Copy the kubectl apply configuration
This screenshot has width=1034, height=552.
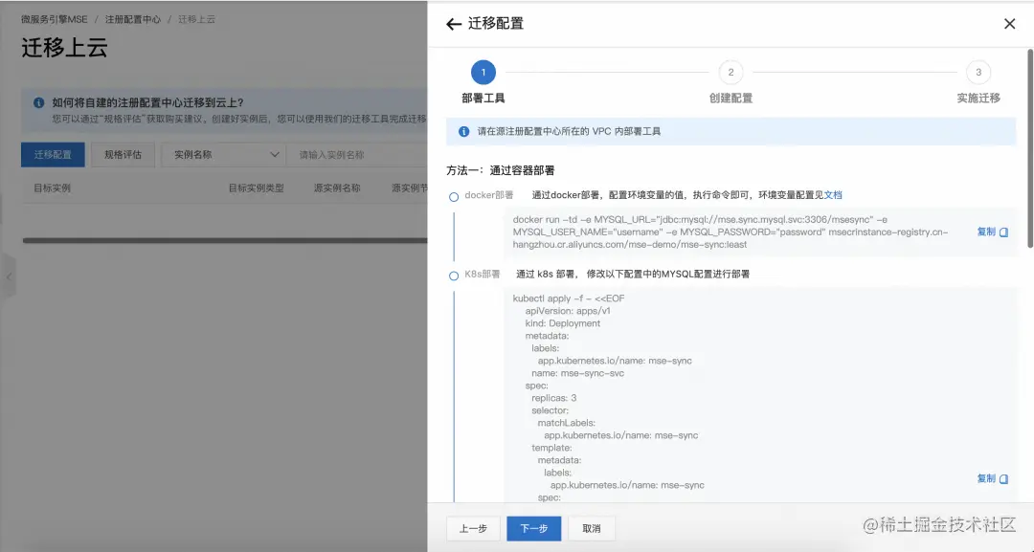coord(987,478)
